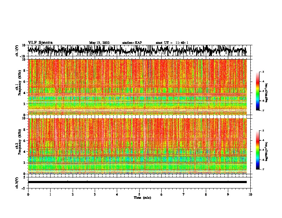Click the ch.1 spectrogram panel
Image resolution: width=282 pixels, height=218 pixels.
pos(137,87)
